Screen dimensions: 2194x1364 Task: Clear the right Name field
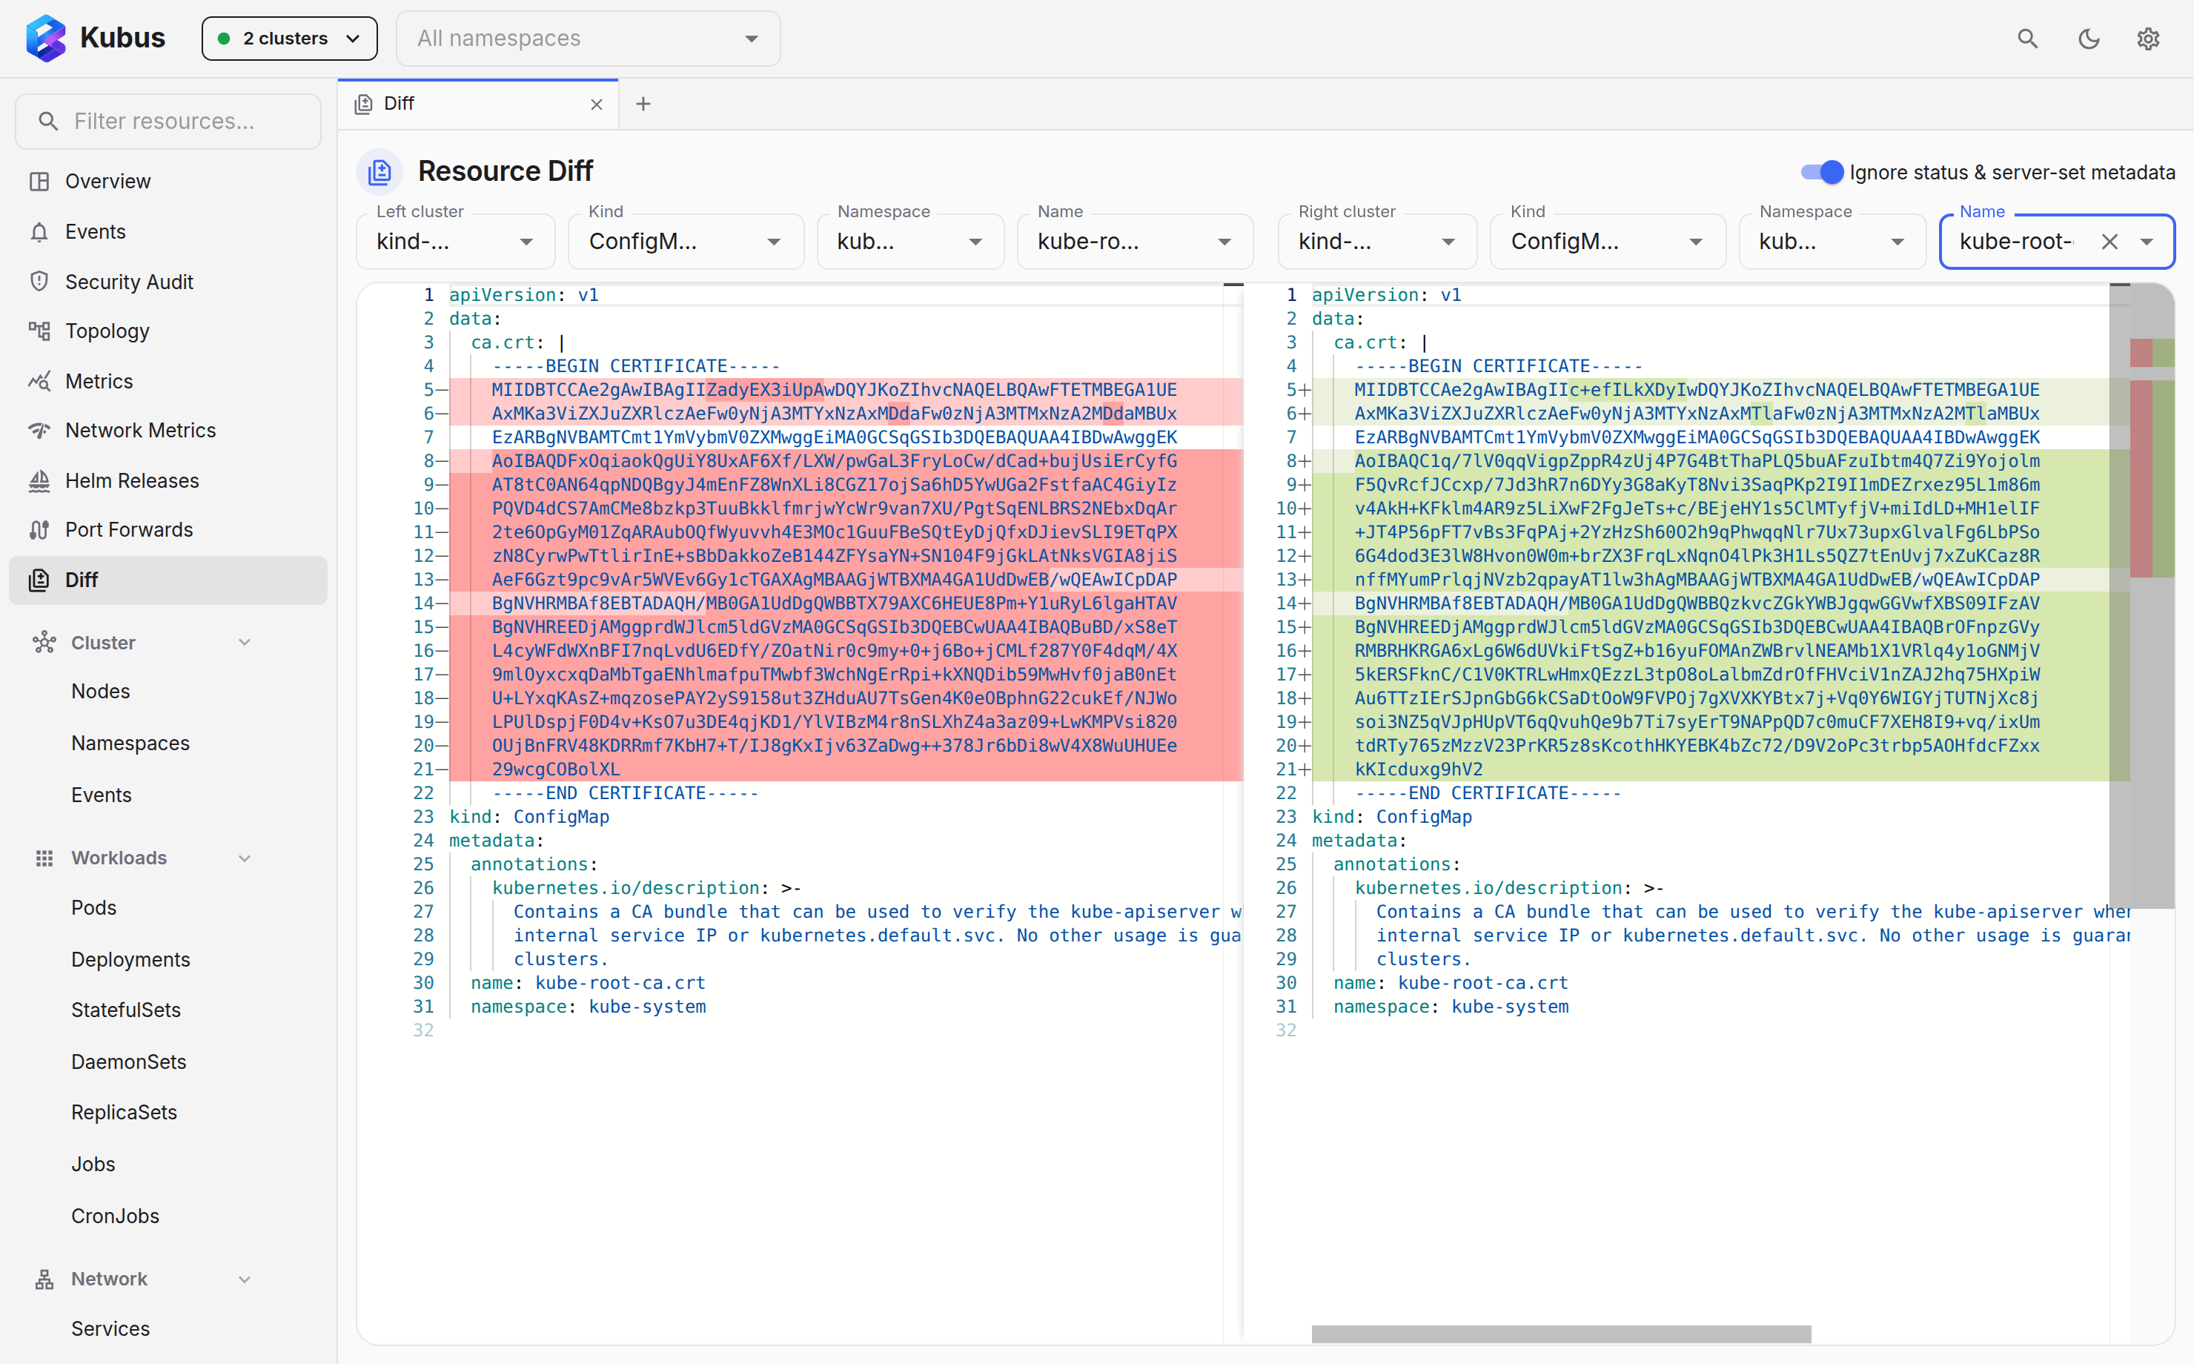point(2110,242)
